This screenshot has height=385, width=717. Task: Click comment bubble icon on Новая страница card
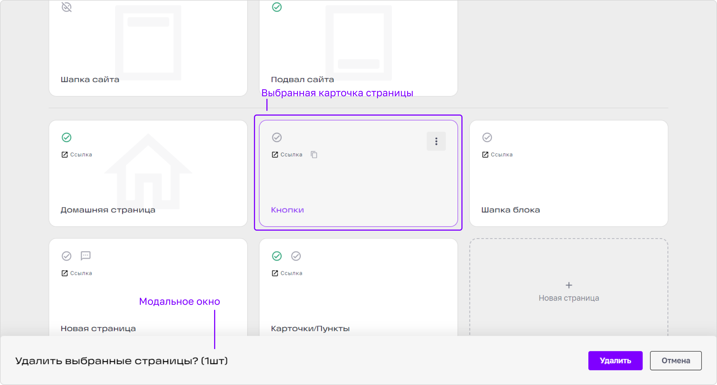coord(85,256)
